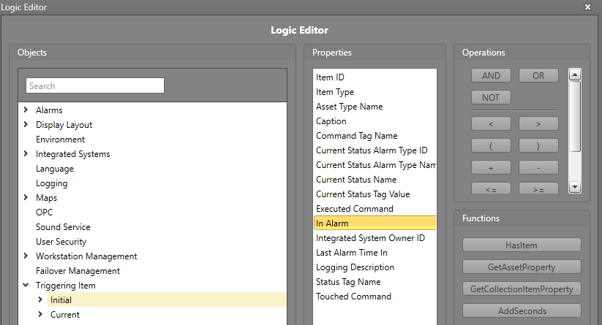The height and width of the screenshot is (325, 602).
Task: Click the plus operator button
Action: pos(491,167)
